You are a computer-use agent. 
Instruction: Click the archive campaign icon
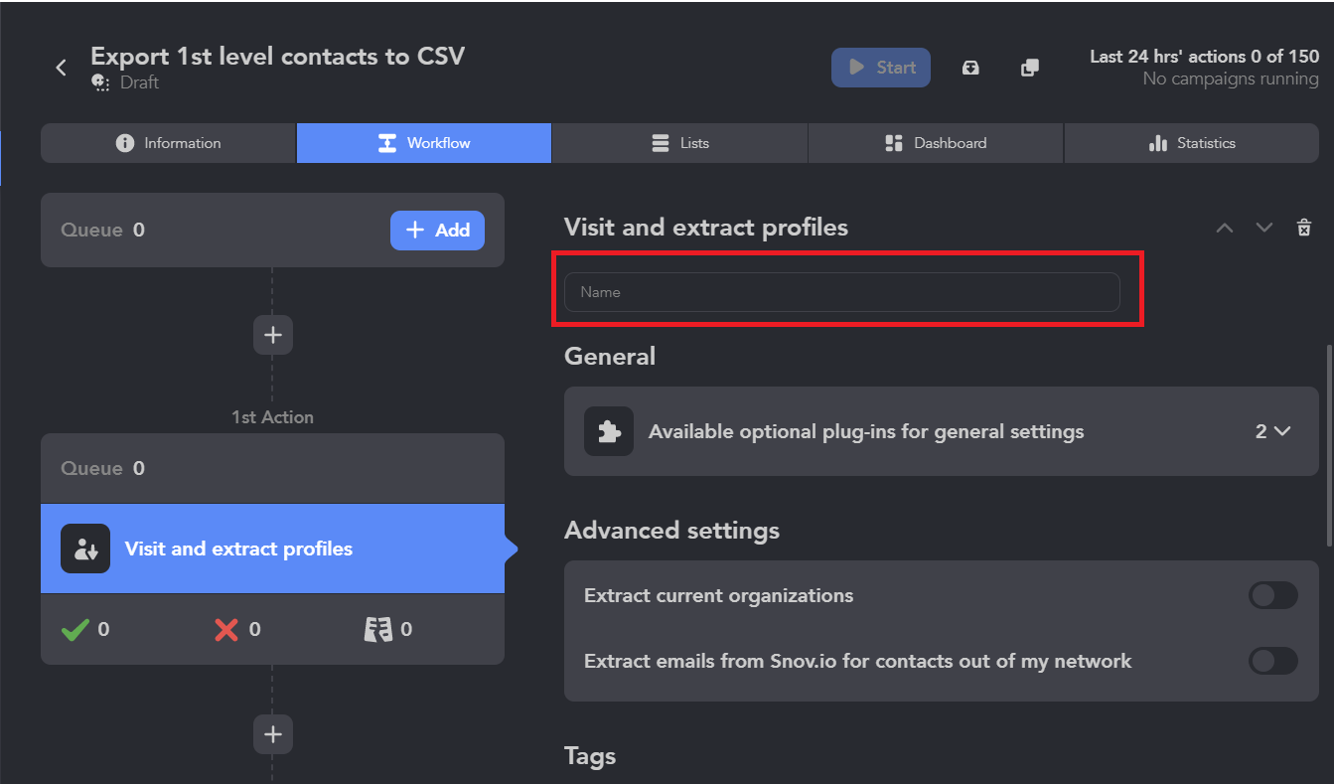pos(970,68)
